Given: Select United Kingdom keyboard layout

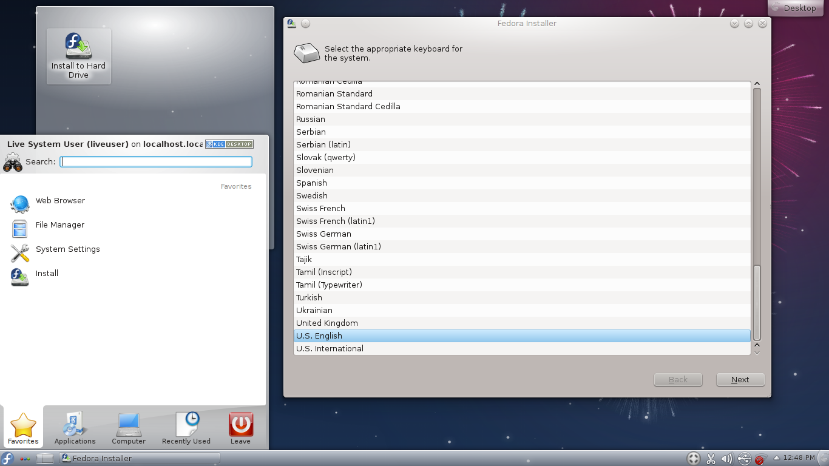Looking at the screenshot, I should [522, 323].
